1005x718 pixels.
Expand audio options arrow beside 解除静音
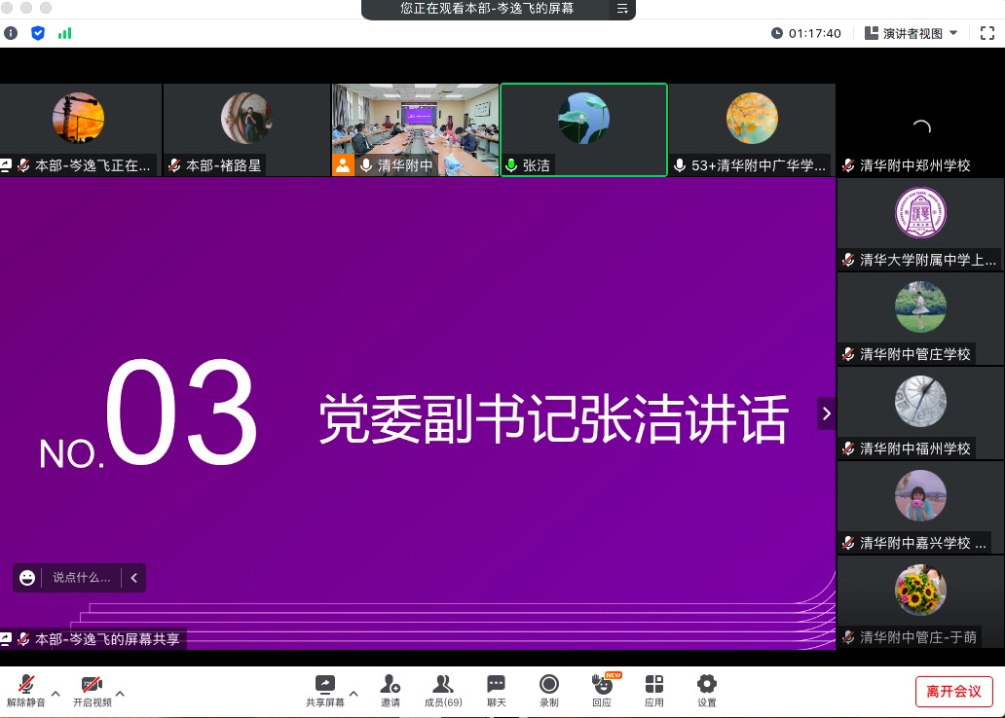(56, 694)
